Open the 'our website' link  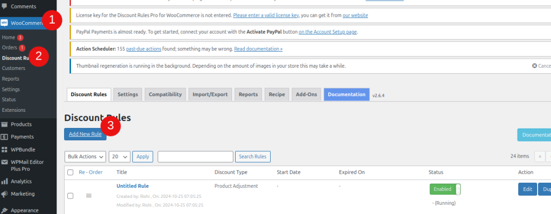tap(355, 16)
